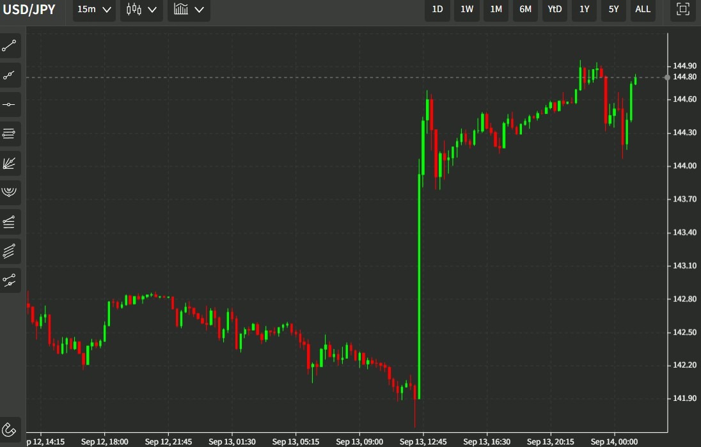Select the regression trend tool
701x447 pixels.
click(x=10, y=280)
